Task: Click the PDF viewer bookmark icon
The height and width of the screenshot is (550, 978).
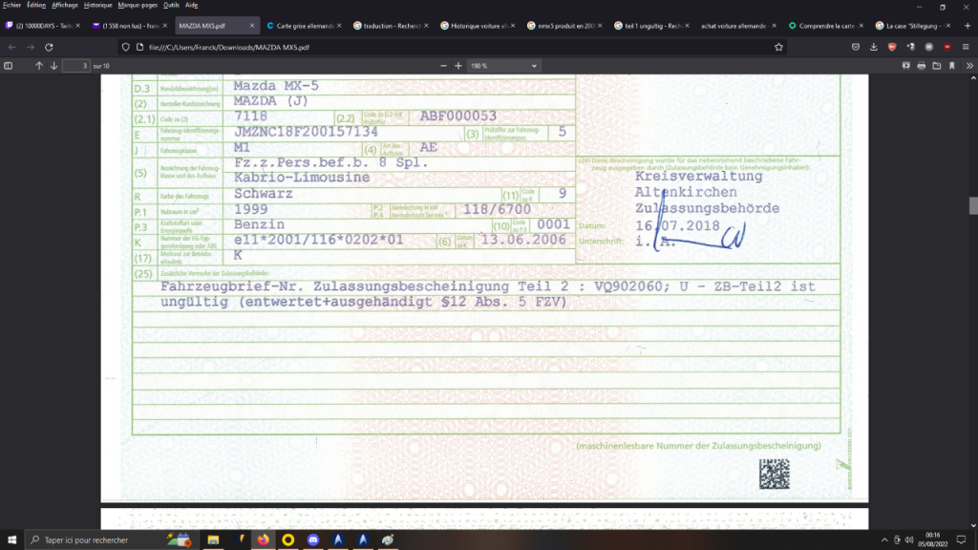Action: [x=952, y=66]
